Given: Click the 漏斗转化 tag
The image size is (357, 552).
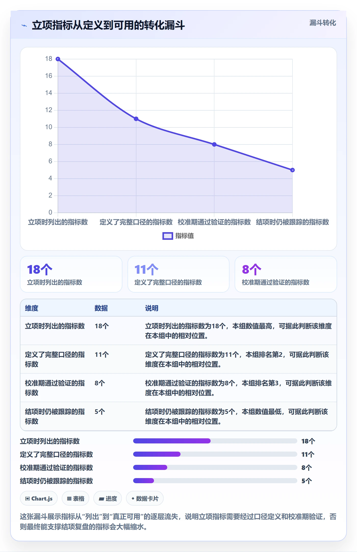Looking at the screenshot, I should pos(323,23).
